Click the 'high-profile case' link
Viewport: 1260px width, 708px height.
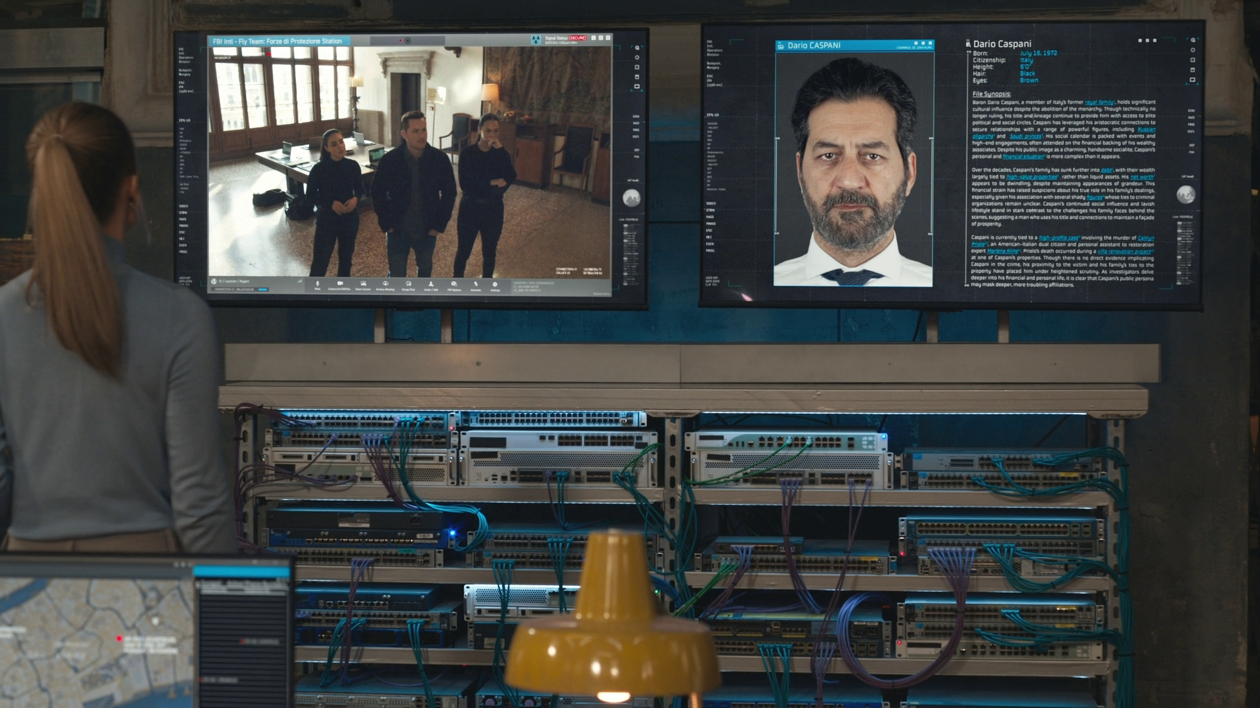coord(1059,238)
